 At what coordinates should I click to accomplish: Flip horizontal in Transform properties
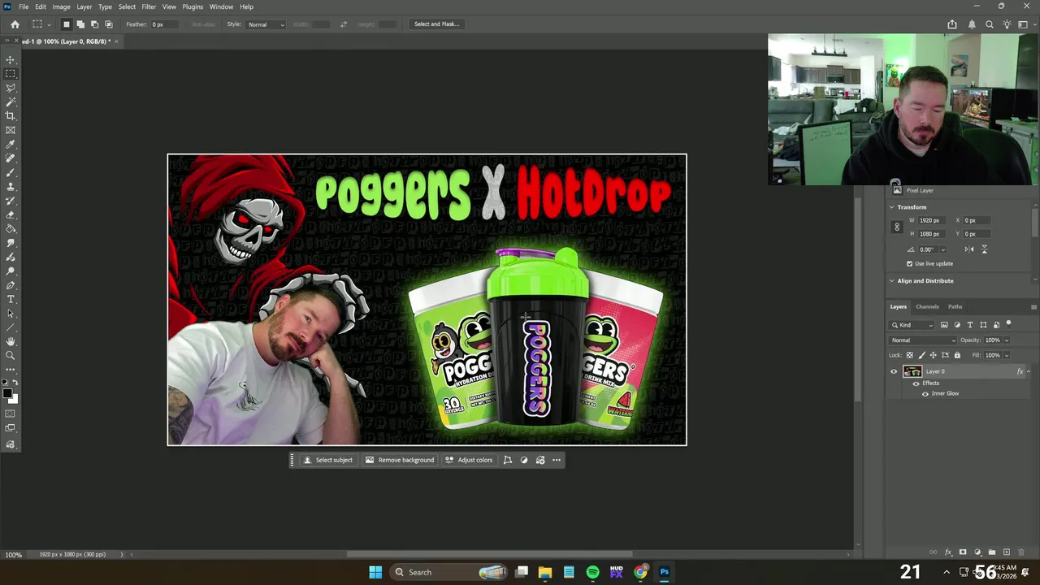969,249
